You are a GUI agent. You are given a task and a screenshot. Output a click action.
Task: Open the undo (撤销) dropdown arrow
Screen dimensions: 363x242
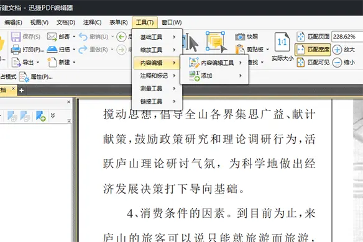click(x=113, y=37)
